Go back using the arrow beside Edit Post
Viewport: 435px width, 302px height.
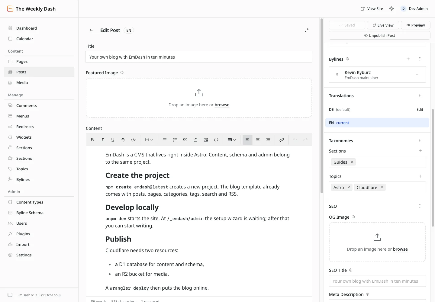point(91,30)
